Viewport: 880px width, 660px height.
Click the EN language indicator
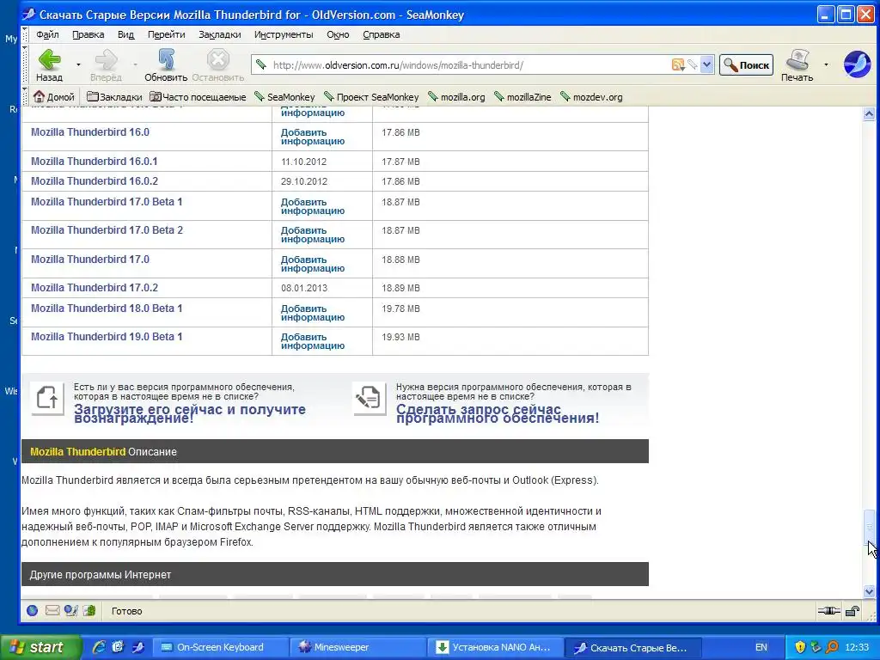(x=761, y=647)
